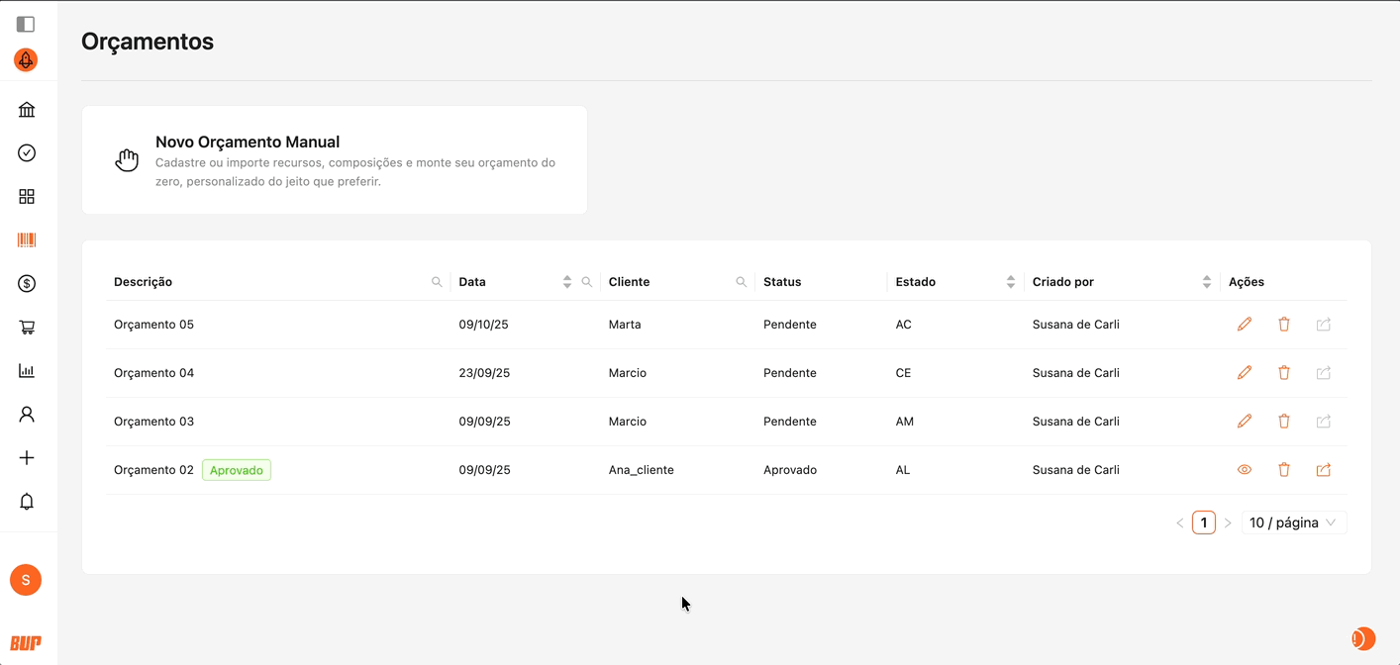Screen dimensions: 1400x665
Task: Delete Orçamento 04 using trash icon
Action: coord(1284,373)
